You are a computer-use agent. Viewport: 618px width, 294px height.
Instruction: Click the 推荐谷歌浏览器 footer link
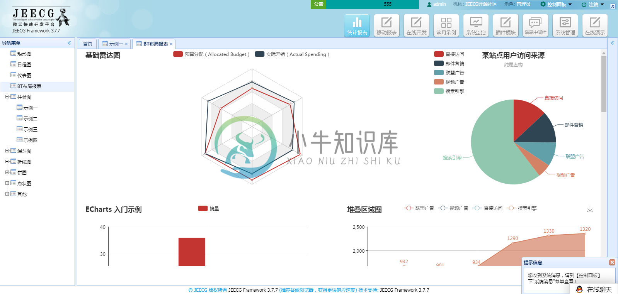[318, 290]
